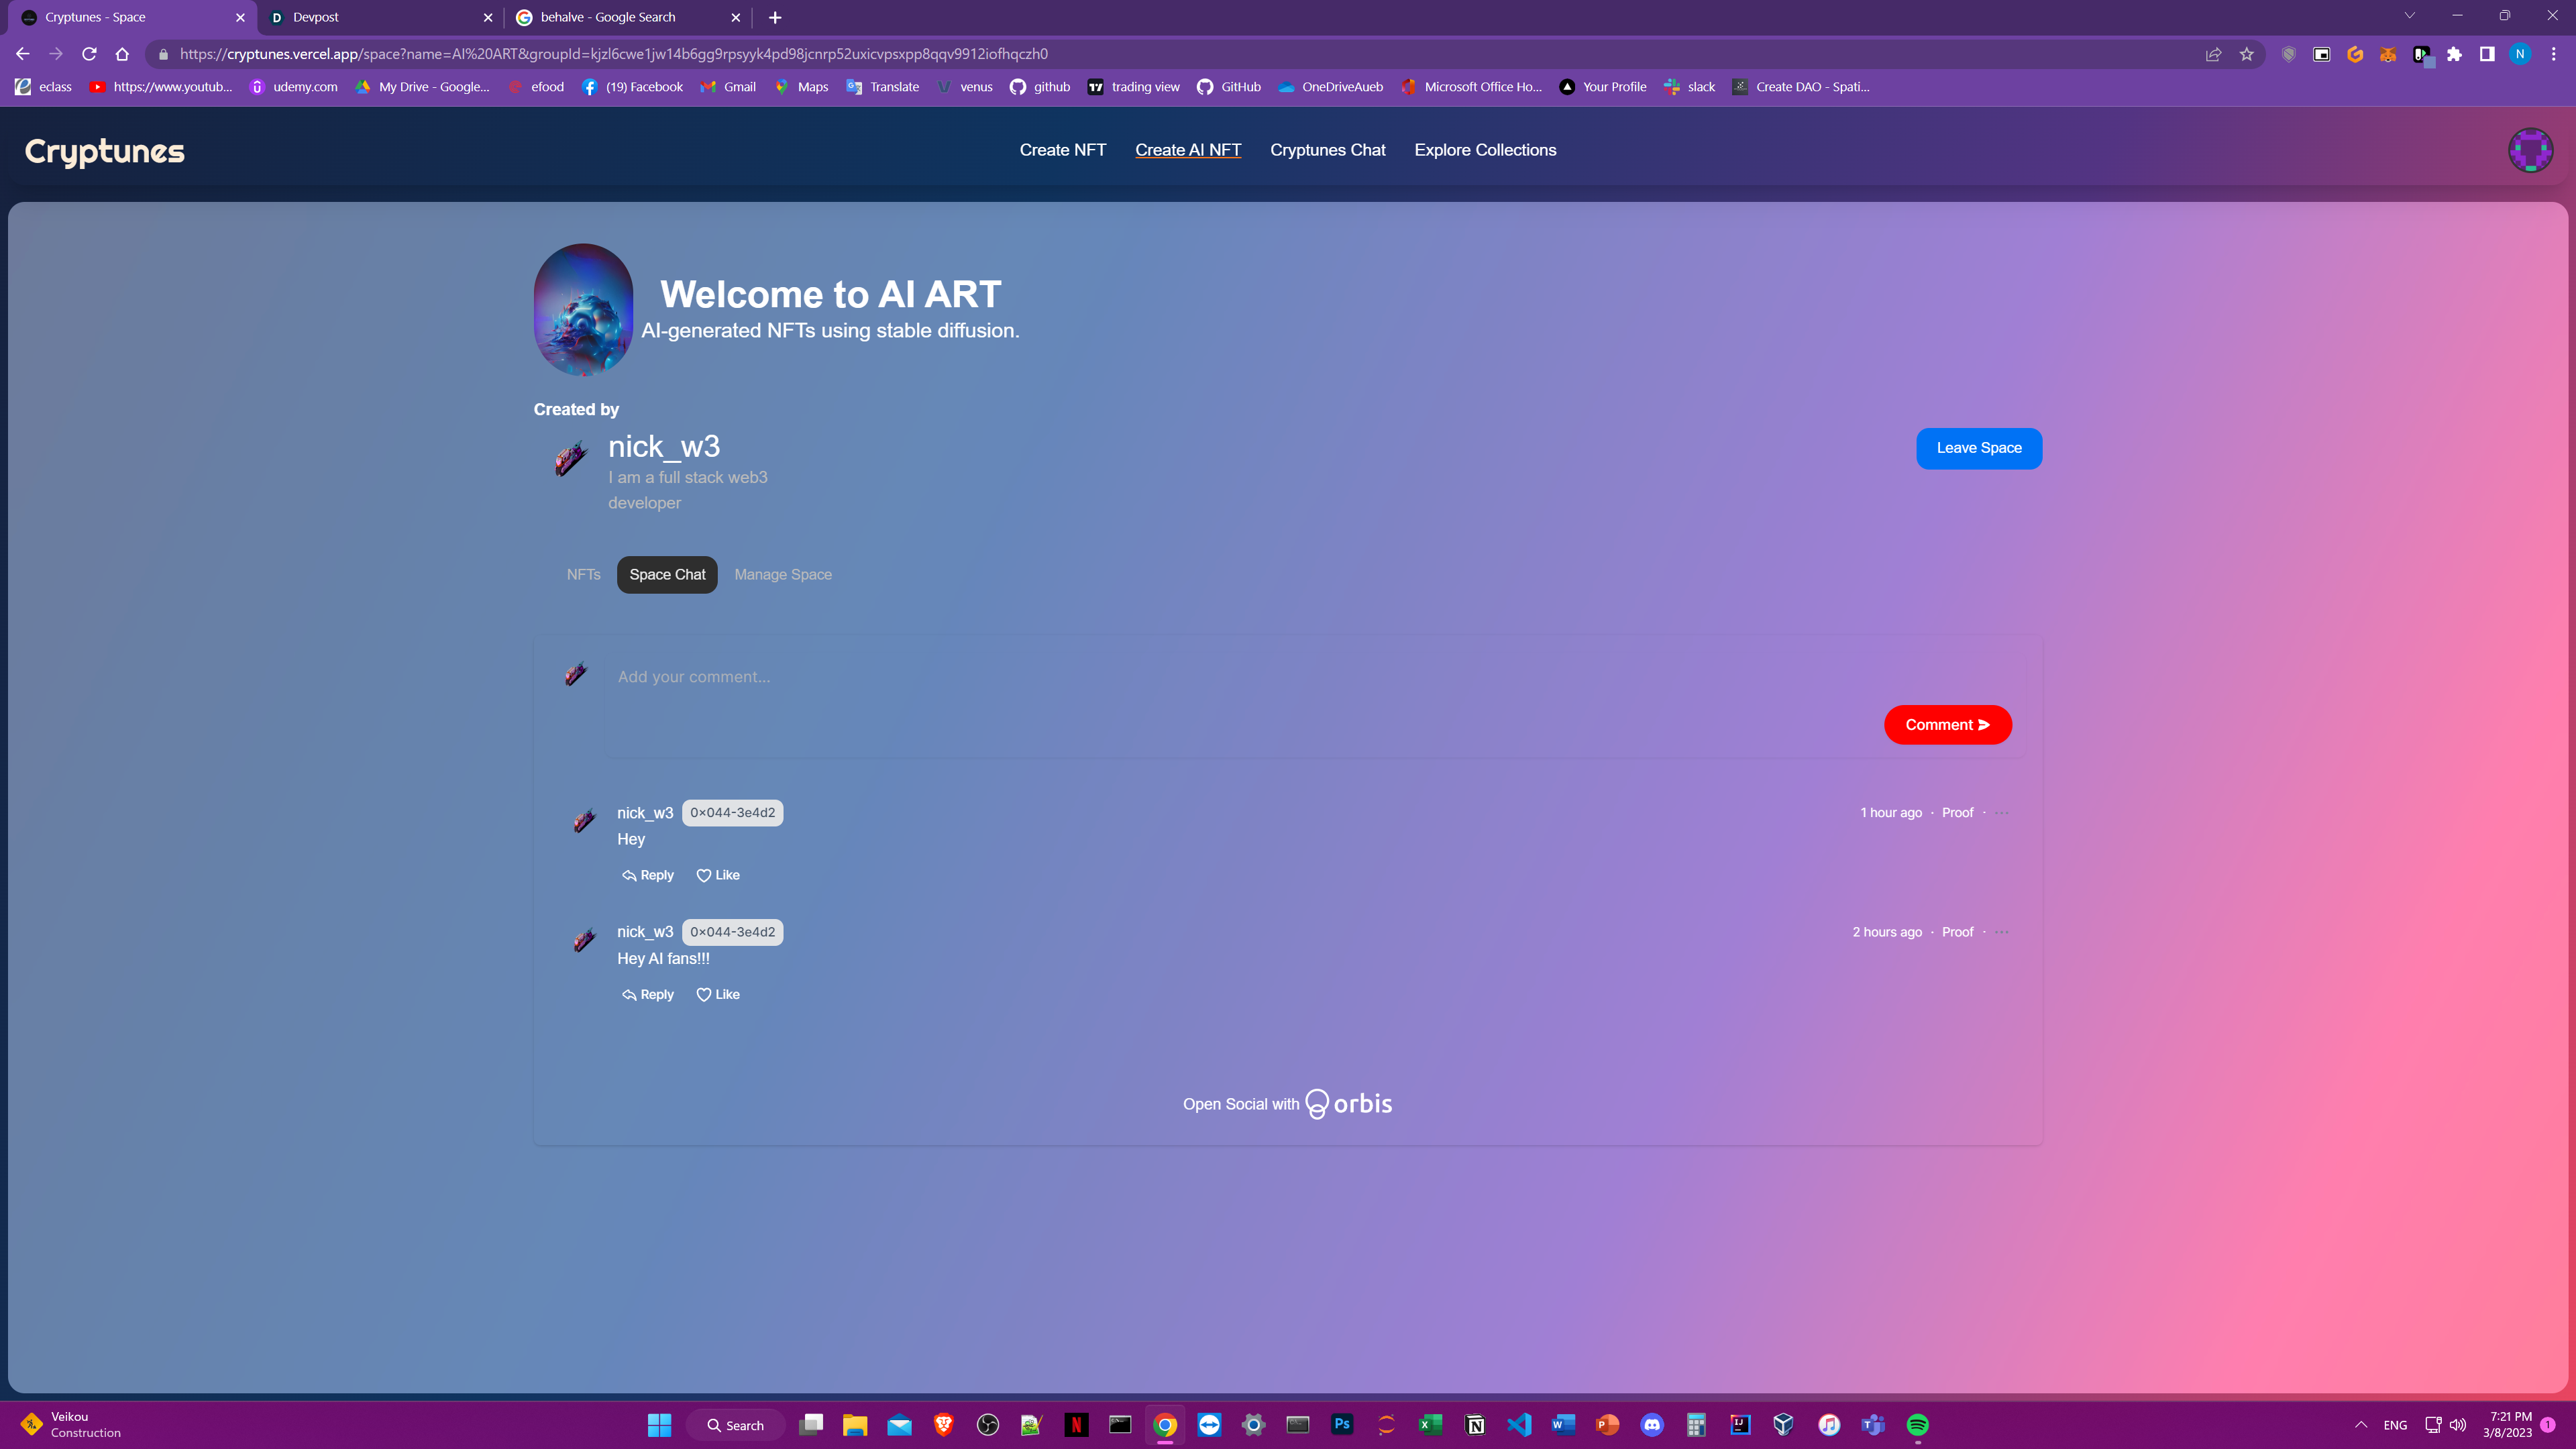Viewport: 2576px width, 1449px height.
Task: Like the 'Hey AI fans!!!' comment
Action: [718, 994]
